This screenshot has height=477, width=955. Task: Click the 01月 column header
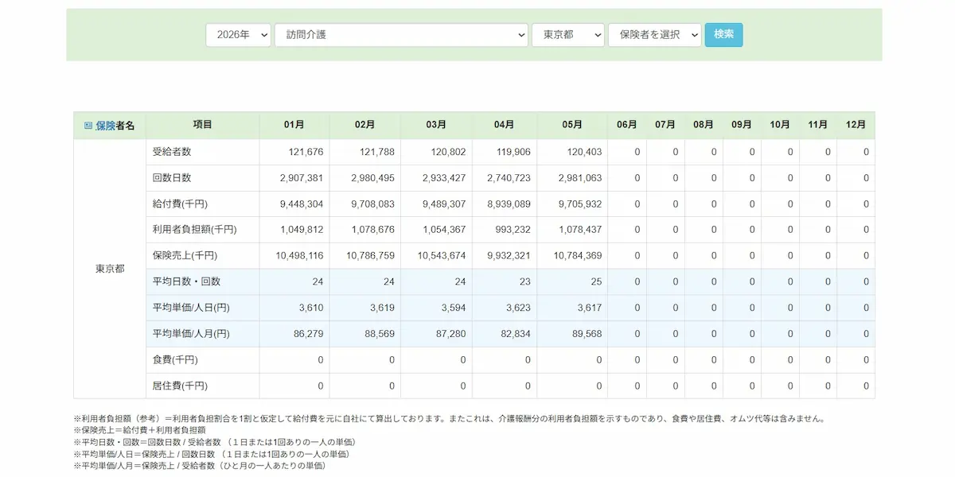pyautogui.click(x=294, y=125)
